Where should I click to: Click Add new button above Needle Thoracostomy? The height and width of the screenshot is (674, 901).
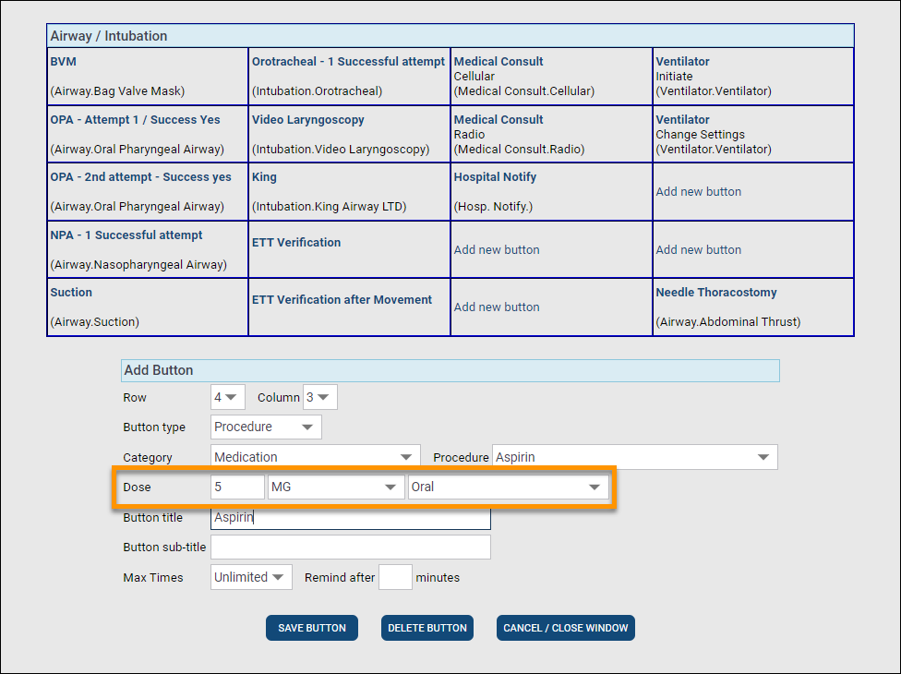pos(699,250)
